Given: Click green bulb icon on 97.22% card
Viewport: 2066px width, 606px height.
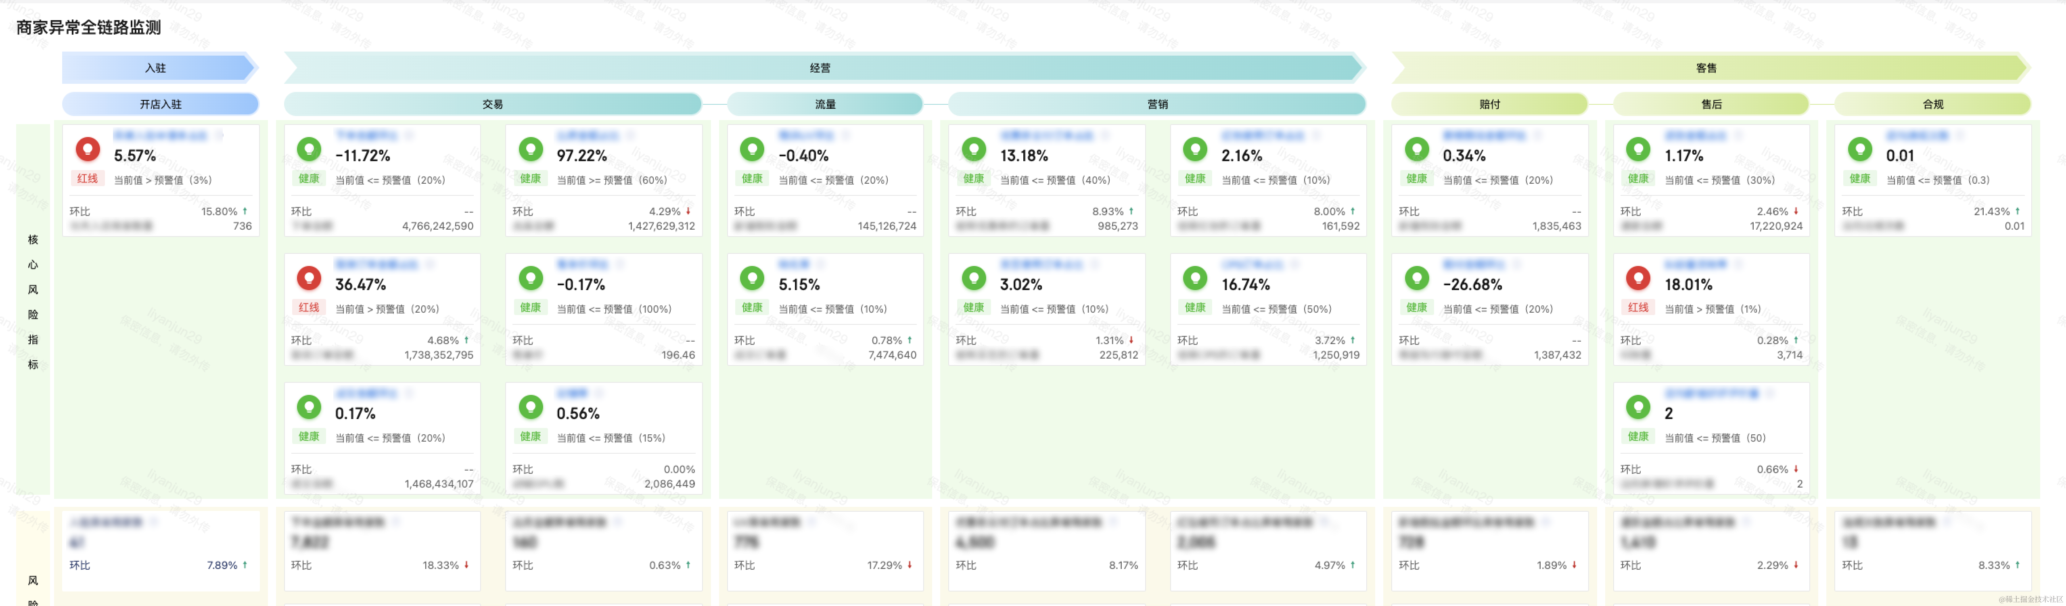Looking at the screenshot, I should (530, 148).
